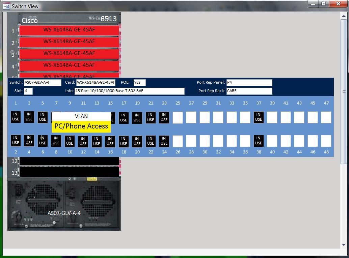This screenshot has width=349, height=258.
Task: Click the Port Rep Panel field
Action: coord(249,83)
